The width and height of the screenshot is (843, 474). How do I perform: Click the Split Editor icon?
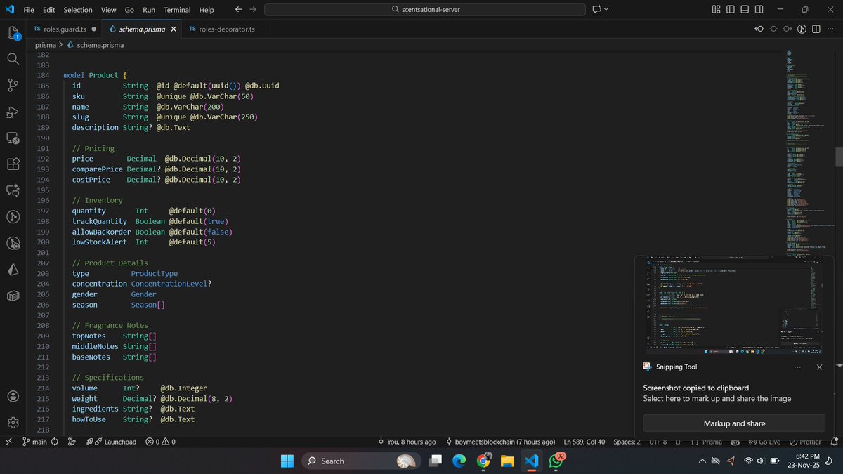(816, 29)
